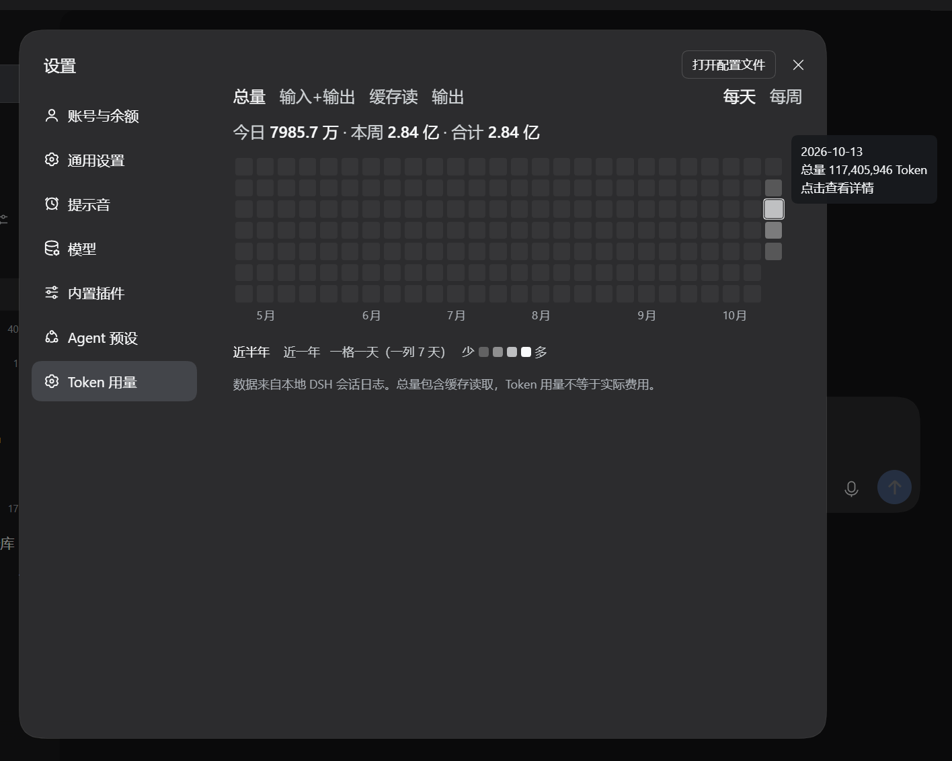The image size is (952, 761).
Task: Click the 8月 month label
Action: click(541, 315)
